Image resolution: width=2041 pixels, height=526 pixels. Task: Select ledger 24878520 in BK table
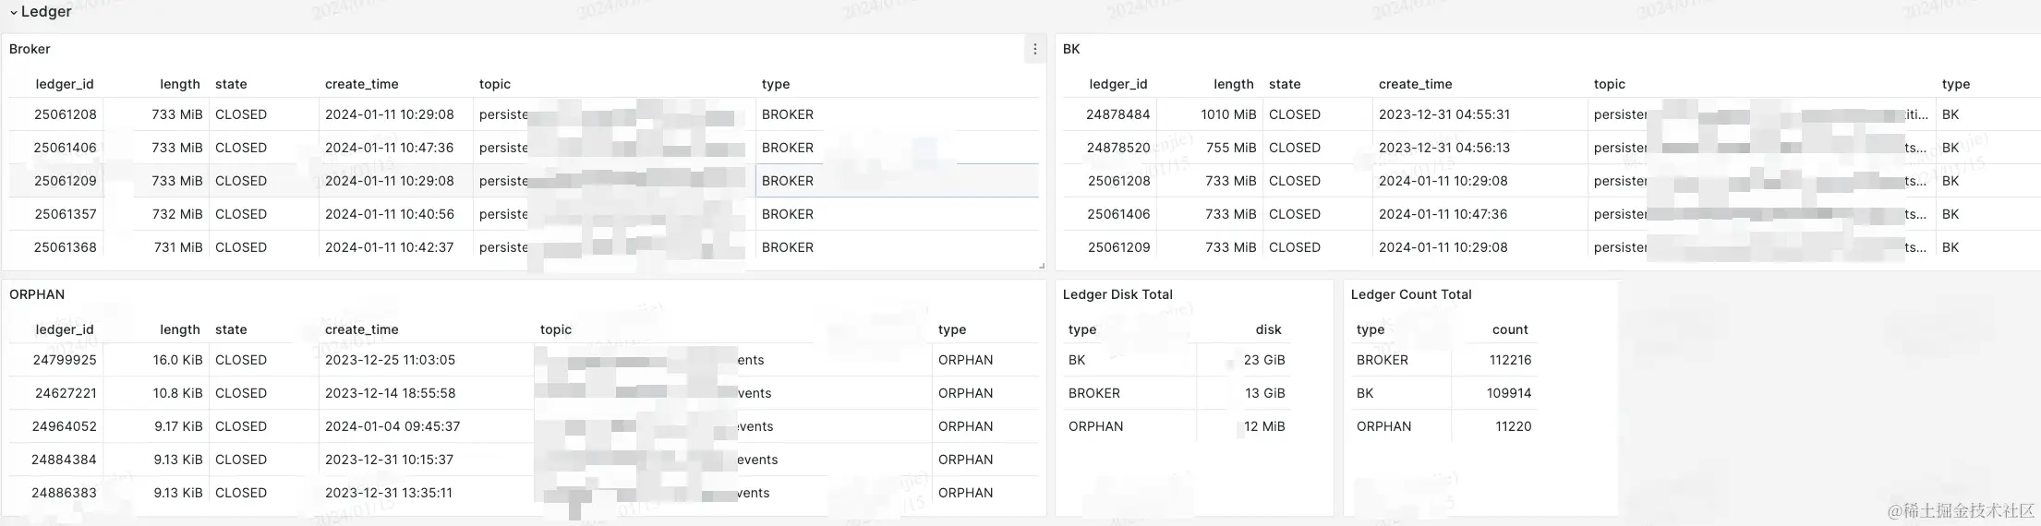coord(1118,148)
